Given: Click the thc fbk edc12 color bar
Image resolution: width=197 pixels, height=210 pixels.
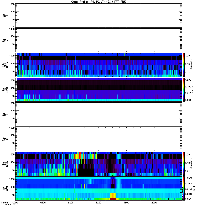Looking at the screenshot, I should coord(184,164).
